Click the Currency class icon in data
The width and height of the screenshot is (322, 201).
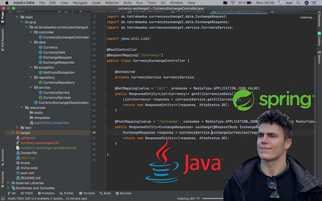[40, 47]
